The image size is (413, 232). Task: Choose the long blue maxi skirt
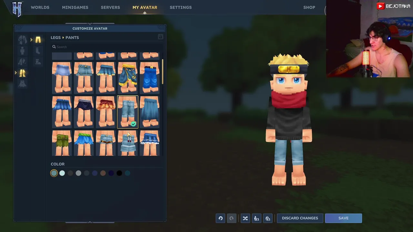point(149,112)
